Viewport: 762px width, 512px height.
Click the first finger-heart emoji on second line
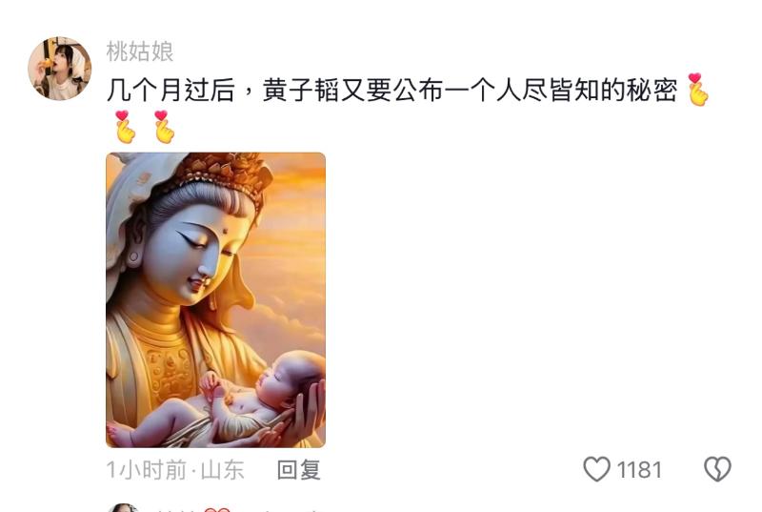tap(125, 127)
